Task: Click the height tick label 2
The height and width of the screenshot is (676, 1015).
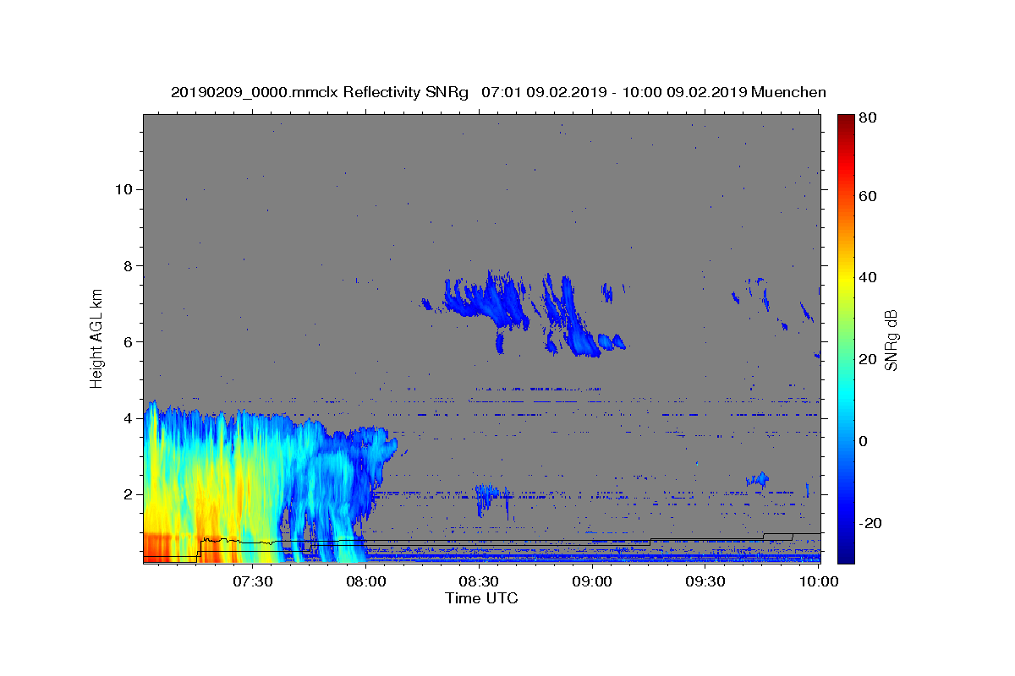Action: [x=126, y=494]
